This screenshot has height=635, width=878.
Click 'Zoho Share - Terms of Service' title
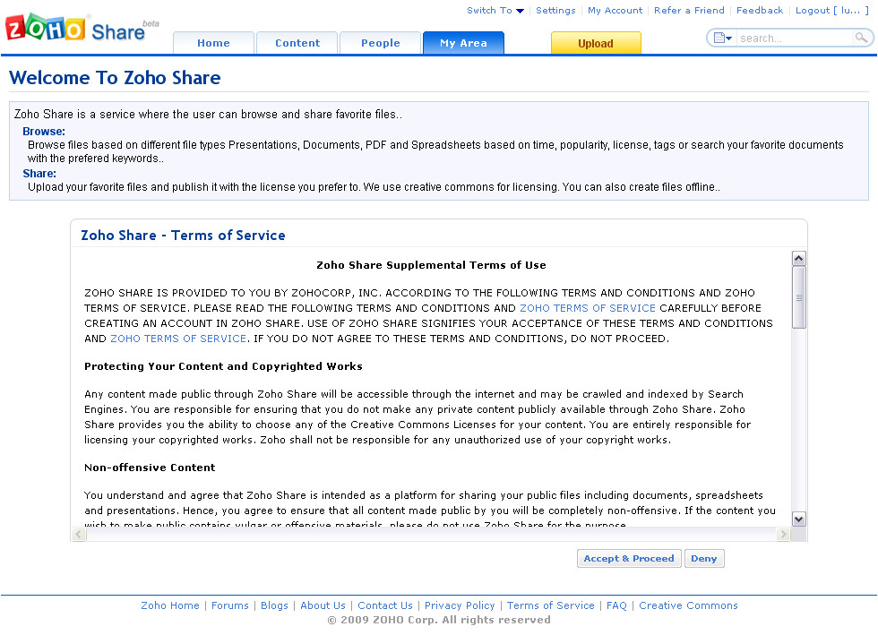(x=183, y=236)
